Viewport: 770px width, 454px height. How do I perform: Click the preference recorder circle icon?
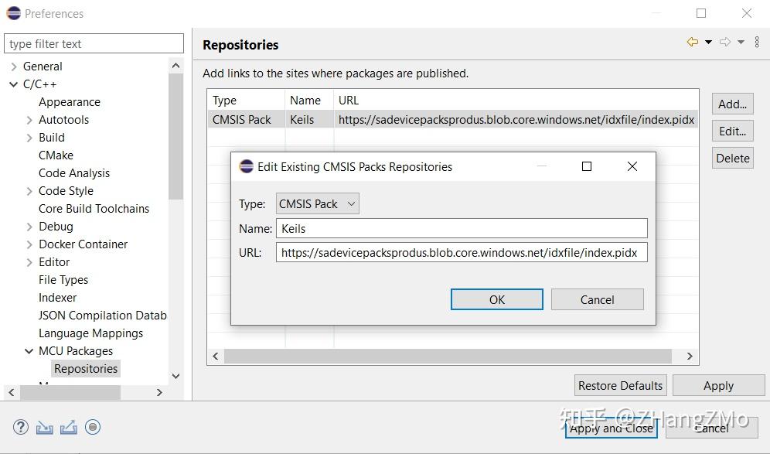click(93, 427)
